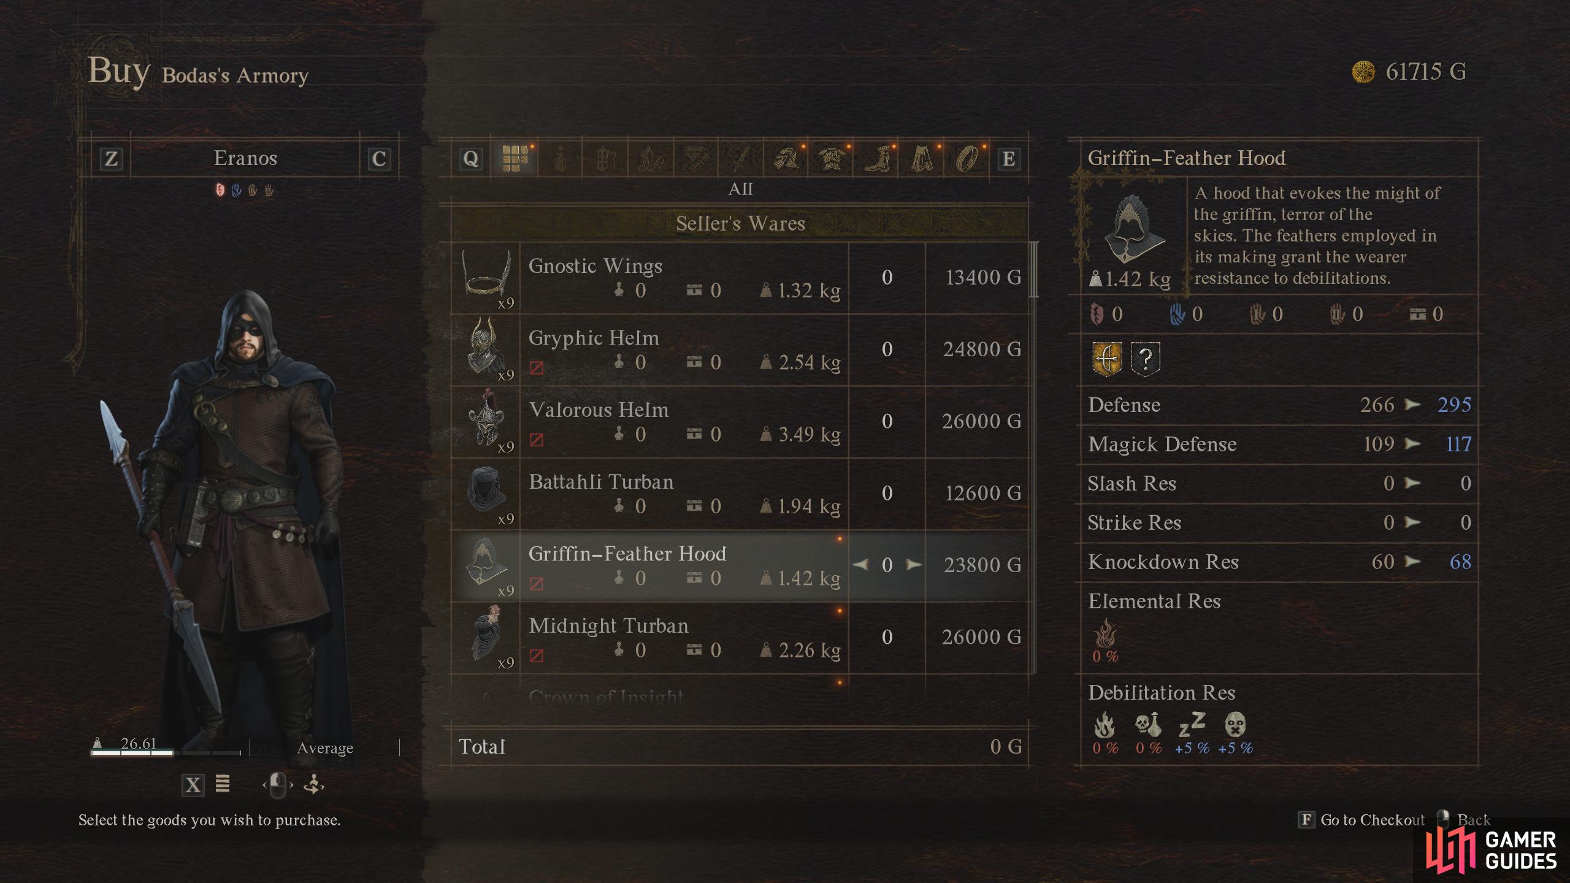
Task: Select the weapons sword category tab
Action: click(x=741, y=159)
